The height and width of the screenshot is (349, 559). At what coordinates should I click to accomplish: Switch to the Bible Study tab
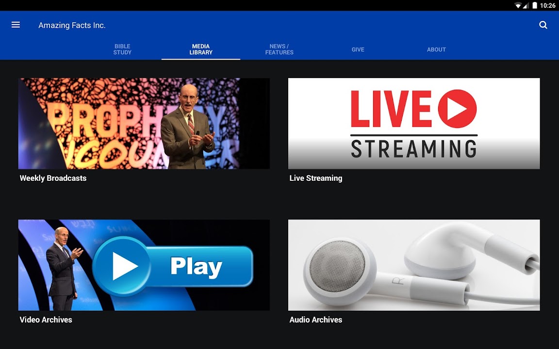click(122, 49)
